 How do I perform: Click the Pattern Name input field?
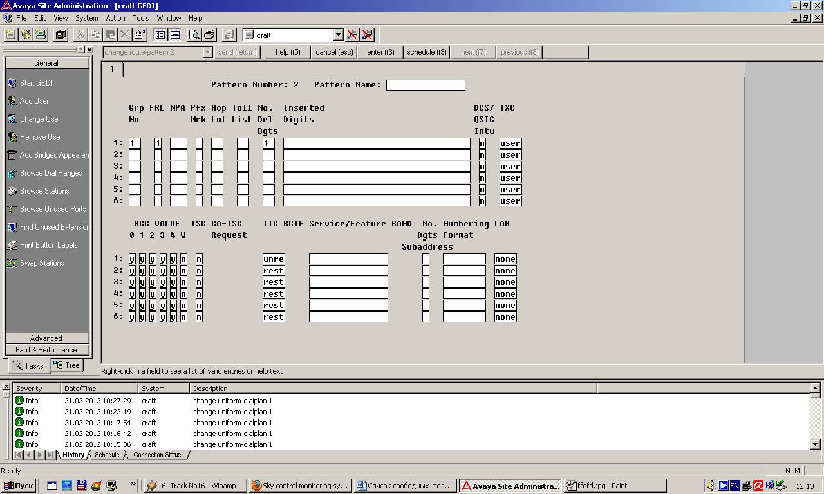point(426,85)
